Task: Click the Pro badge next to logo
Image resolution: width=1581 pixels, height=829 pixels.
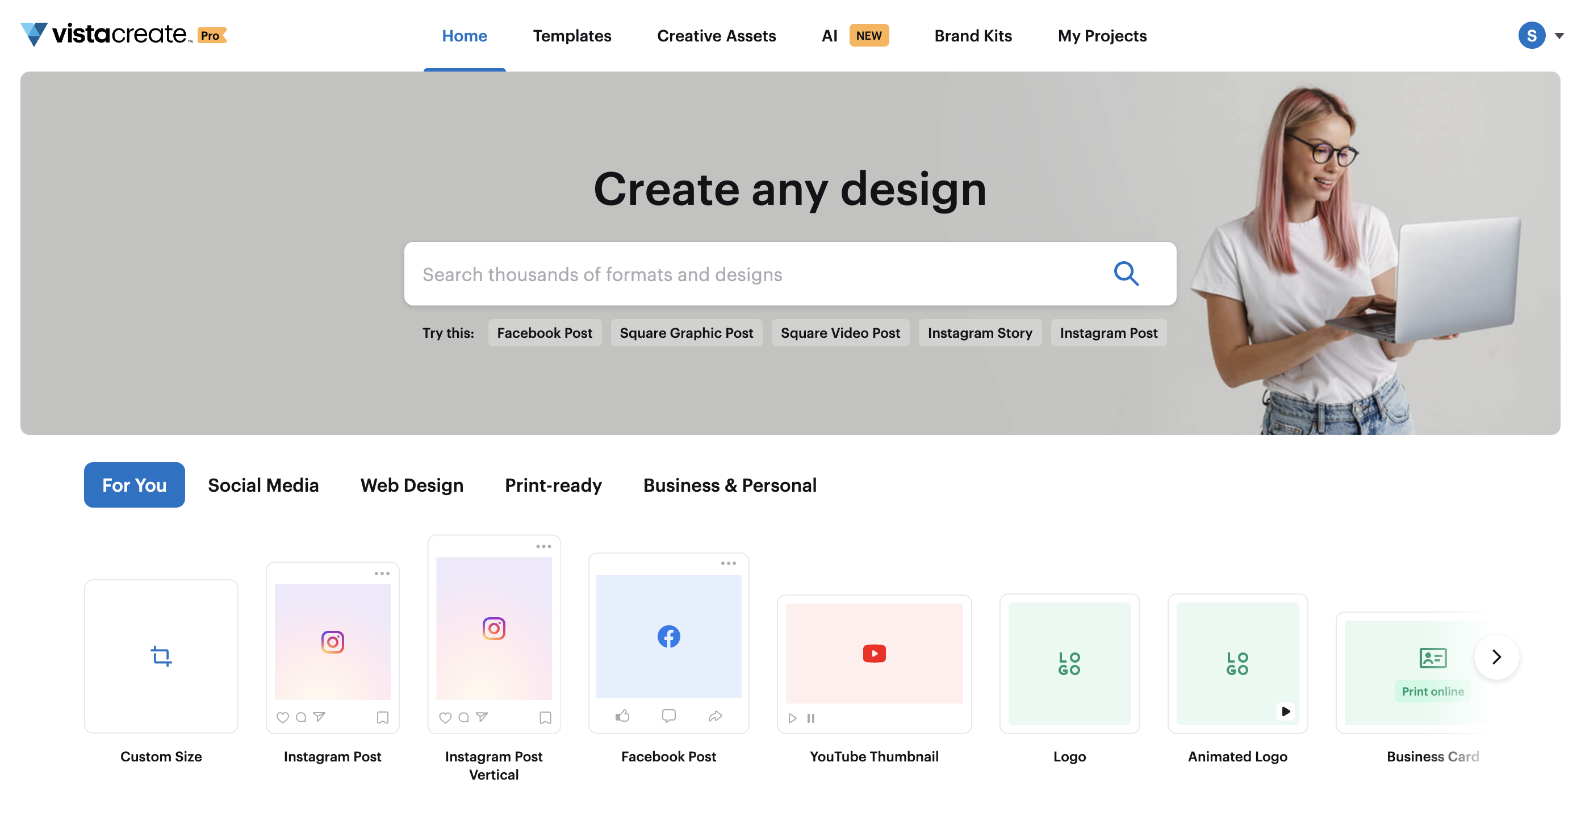Action: coord(212,36)
